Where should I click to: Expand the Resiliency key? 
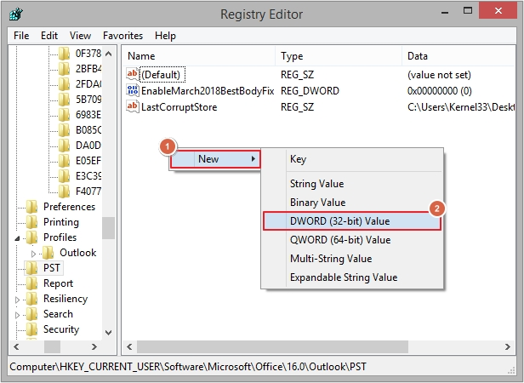pyautogui.click(x=17, y=300)
